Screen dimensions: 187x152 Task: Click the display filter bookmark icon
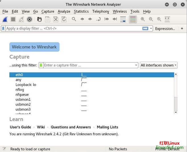[3, 29]
